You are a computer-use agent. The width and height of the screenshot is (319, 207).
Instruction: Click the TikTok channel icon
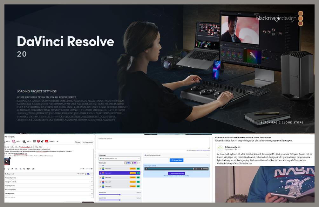coord(42,141)
